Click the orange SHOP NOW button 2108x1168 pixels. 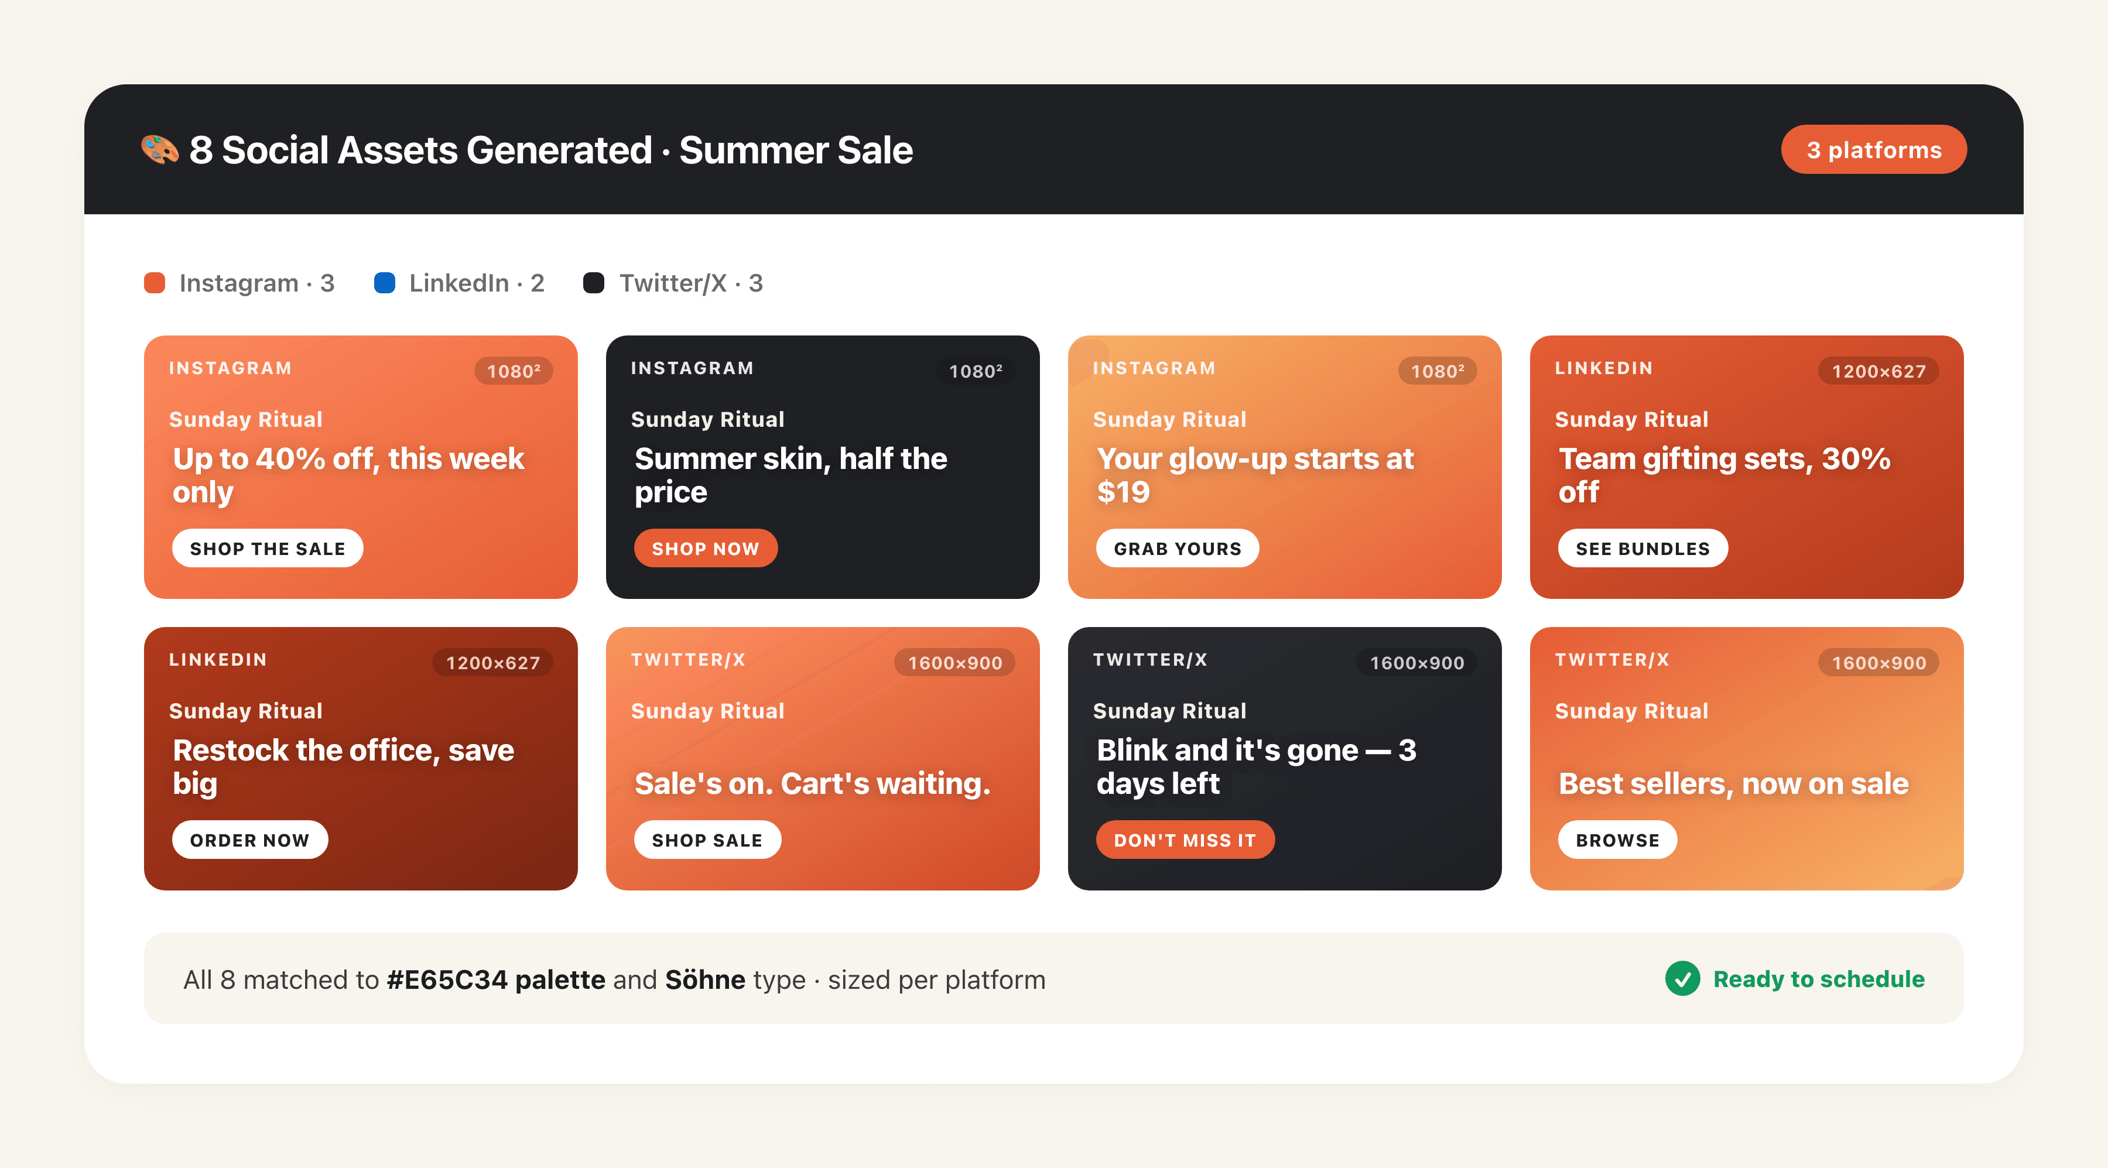[x=706, y=548]
